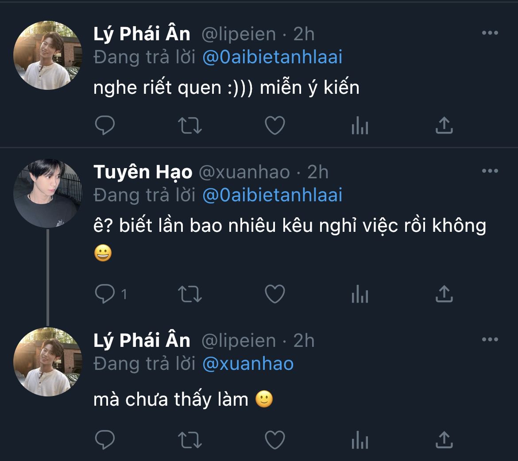Share the "nghe riết quen" tweet
This screenshot has width=518, height=461.
pos(444,126)
